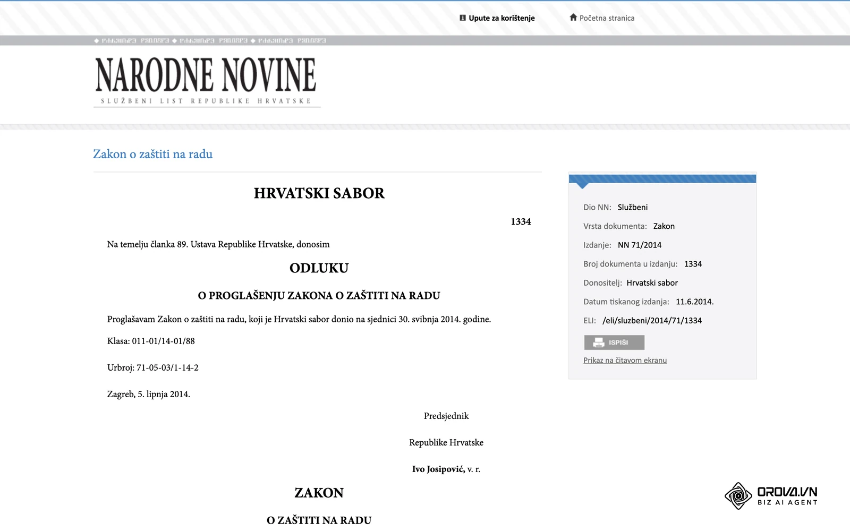
Task: Open the Upute za korištenje link
Action: pyautogui.click(x=501, y=18)
